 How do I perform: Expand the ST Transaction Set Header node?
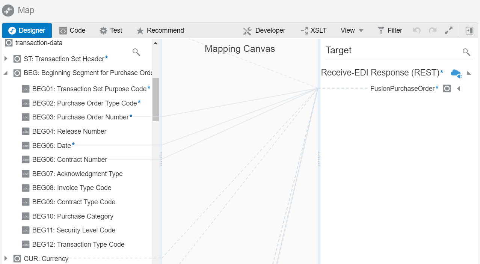coord(5,59)
